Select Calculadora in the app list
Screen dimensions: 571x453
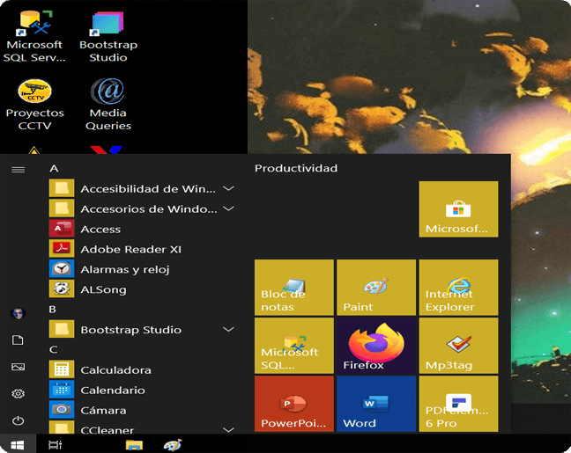(115, 370)
